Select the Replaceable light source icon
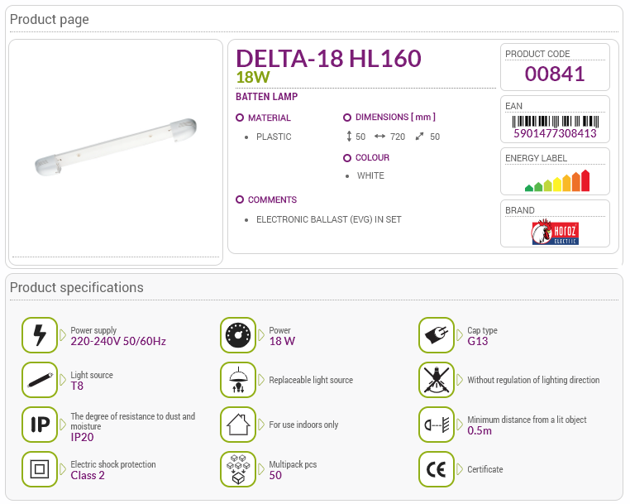The width and height of the screenshot is (630, 504). [238, 380]
